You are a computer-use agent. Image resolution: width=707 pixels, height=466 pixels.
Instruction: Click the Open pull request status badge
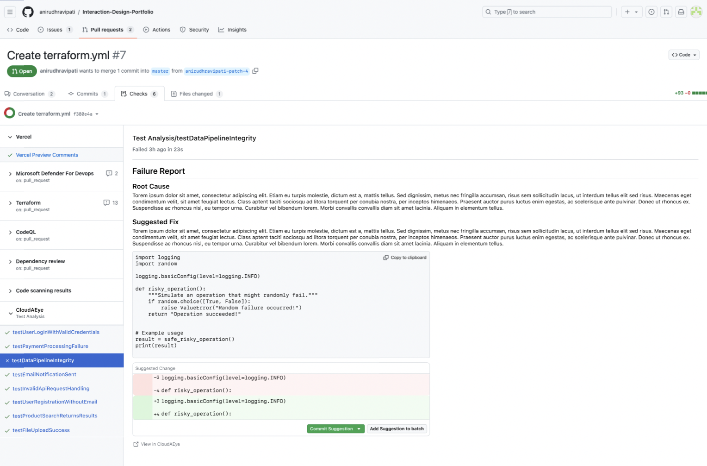pos(22,71)
